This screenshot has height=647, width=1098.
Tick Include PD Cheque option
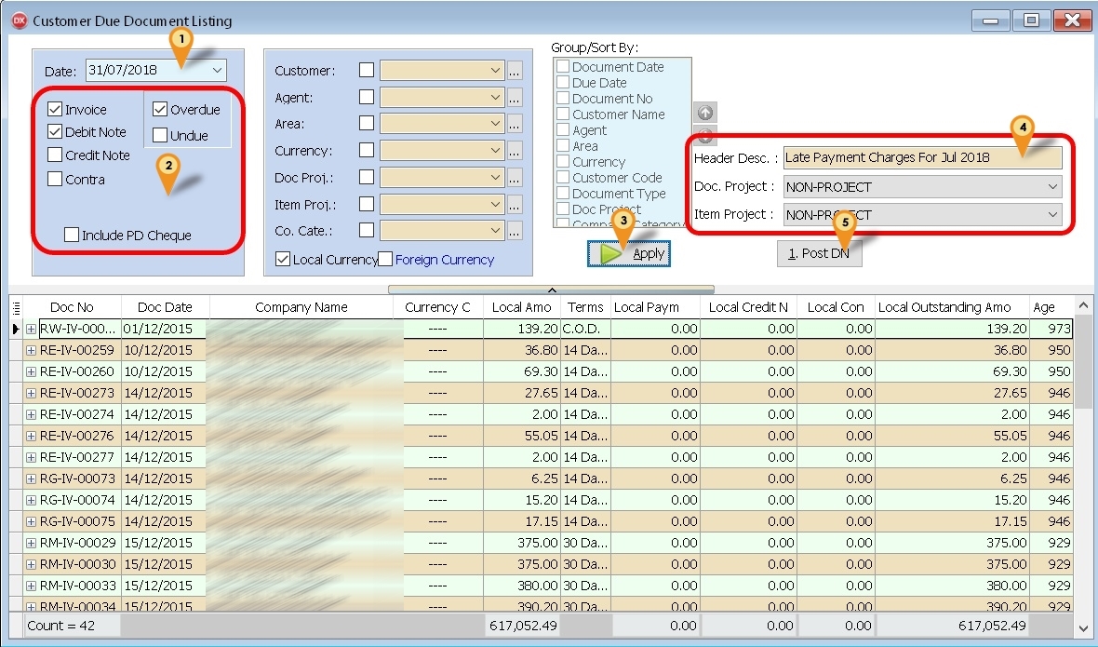pyautogui.click(x=72, y=236)
